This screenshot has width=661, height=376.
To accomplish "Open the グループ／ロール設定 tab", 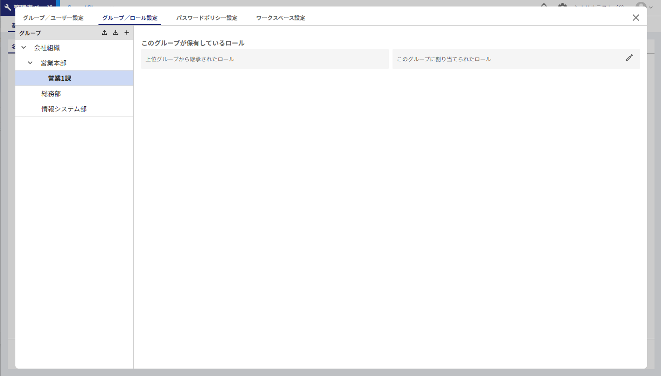I will point(130,18).
